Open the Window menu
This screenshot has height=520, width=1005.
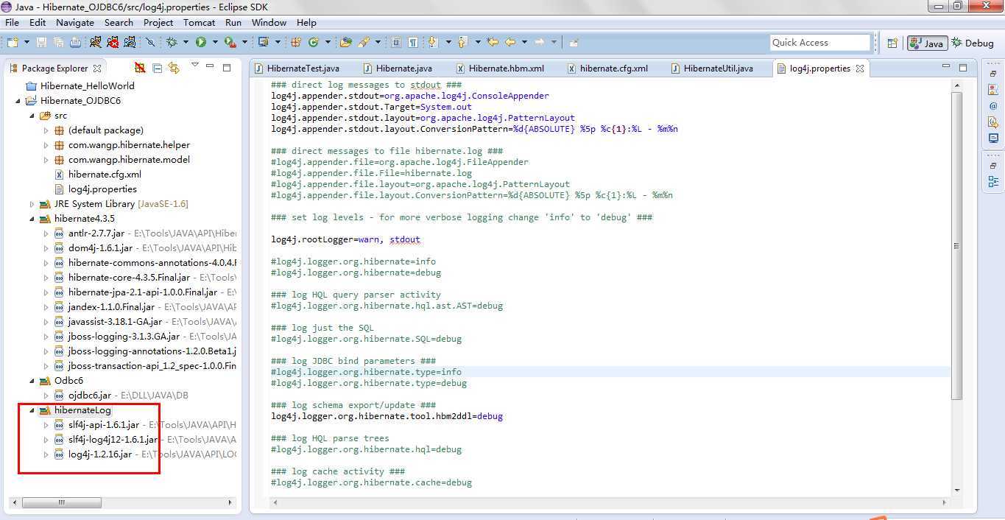coord(269,22)
